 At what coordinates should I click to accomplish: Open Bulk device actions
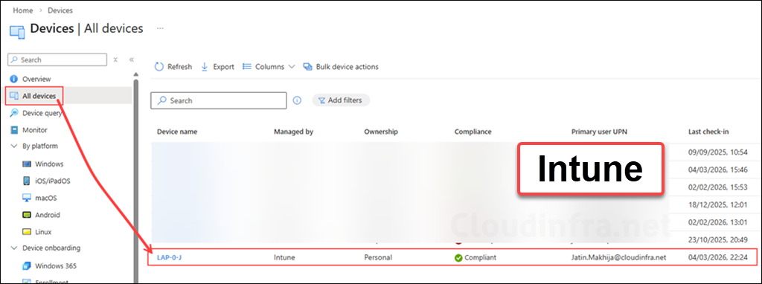click(341, 66)
